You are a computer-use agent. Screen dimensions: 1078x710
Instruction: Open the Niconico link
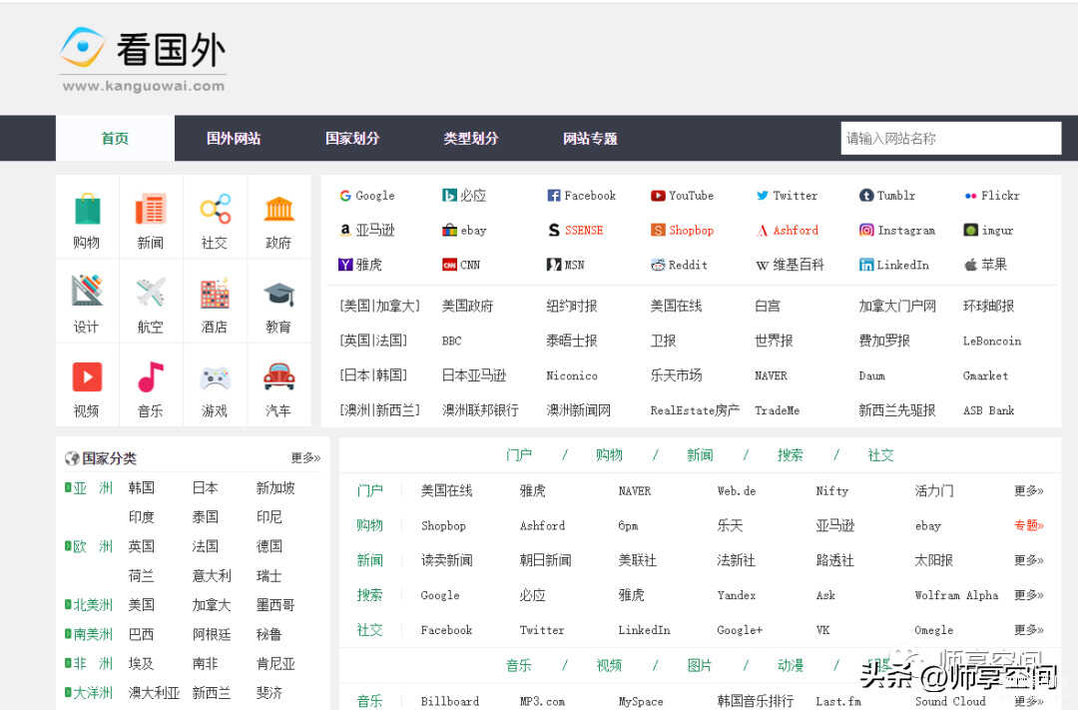pyautogui.click(x=572, y=375)
